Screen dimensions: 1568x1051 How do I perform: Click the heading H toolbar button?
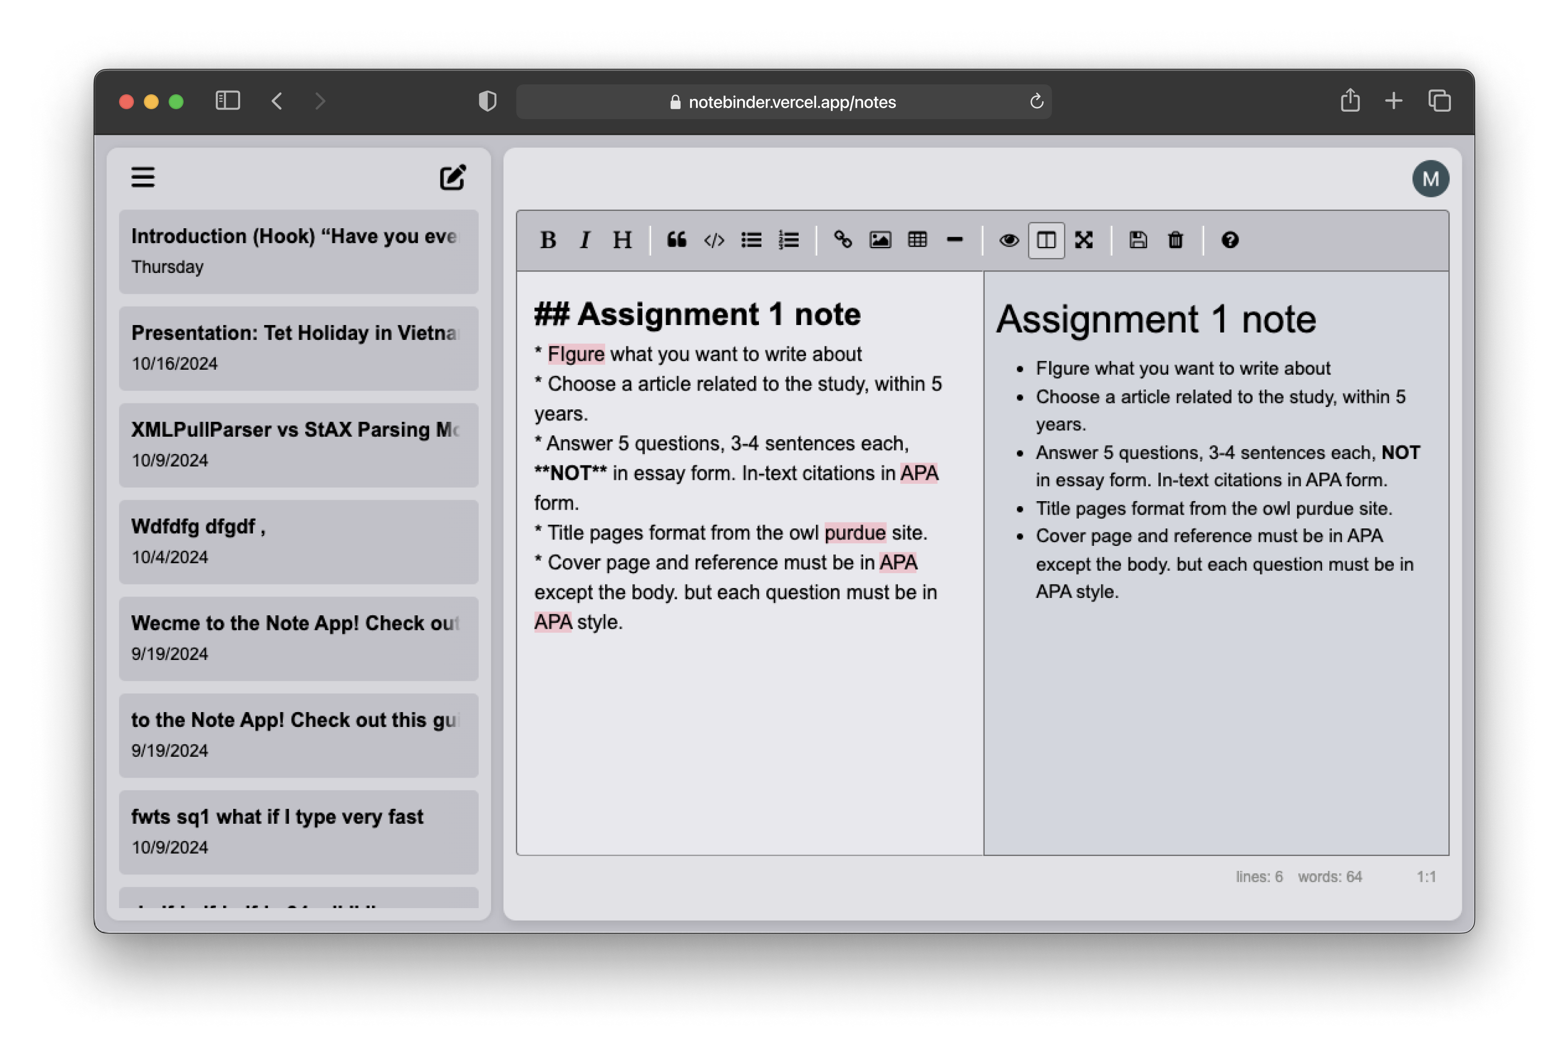622,240
